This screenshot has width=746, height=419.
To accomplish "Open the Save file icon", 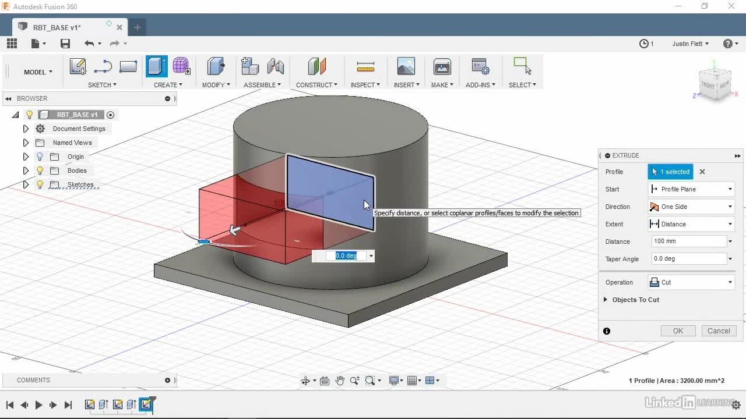I will tap(65, 44).
